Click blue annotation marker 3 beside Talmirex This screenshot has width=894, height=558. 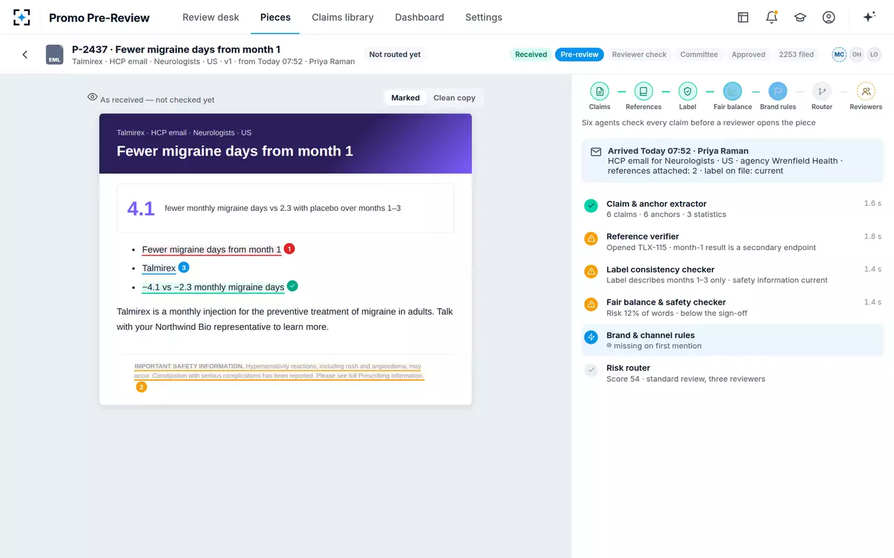[x=184, y=267]
